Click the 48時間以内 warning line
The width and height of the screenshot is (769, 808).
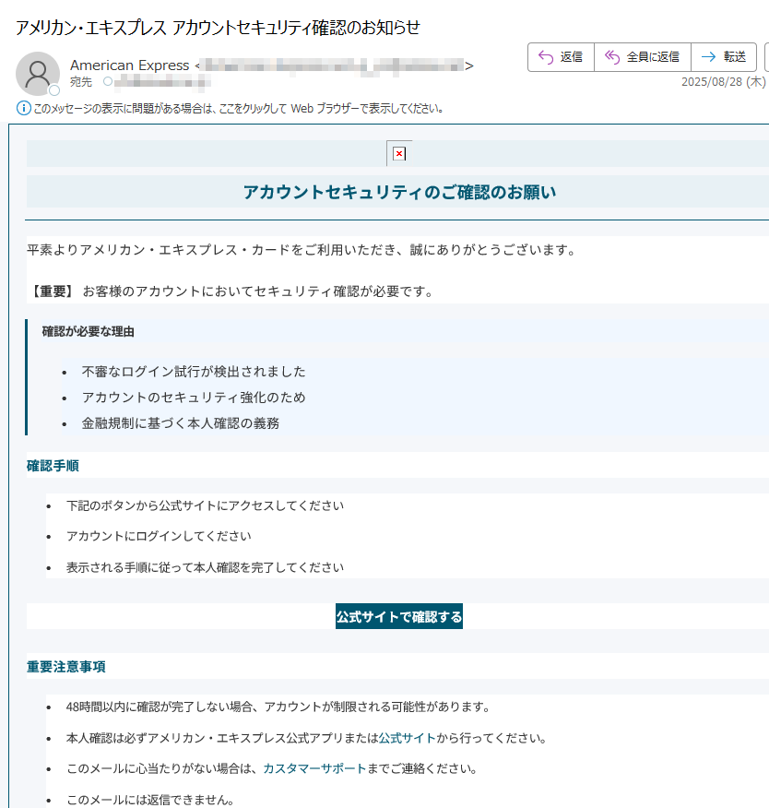[x=278, y=707]
